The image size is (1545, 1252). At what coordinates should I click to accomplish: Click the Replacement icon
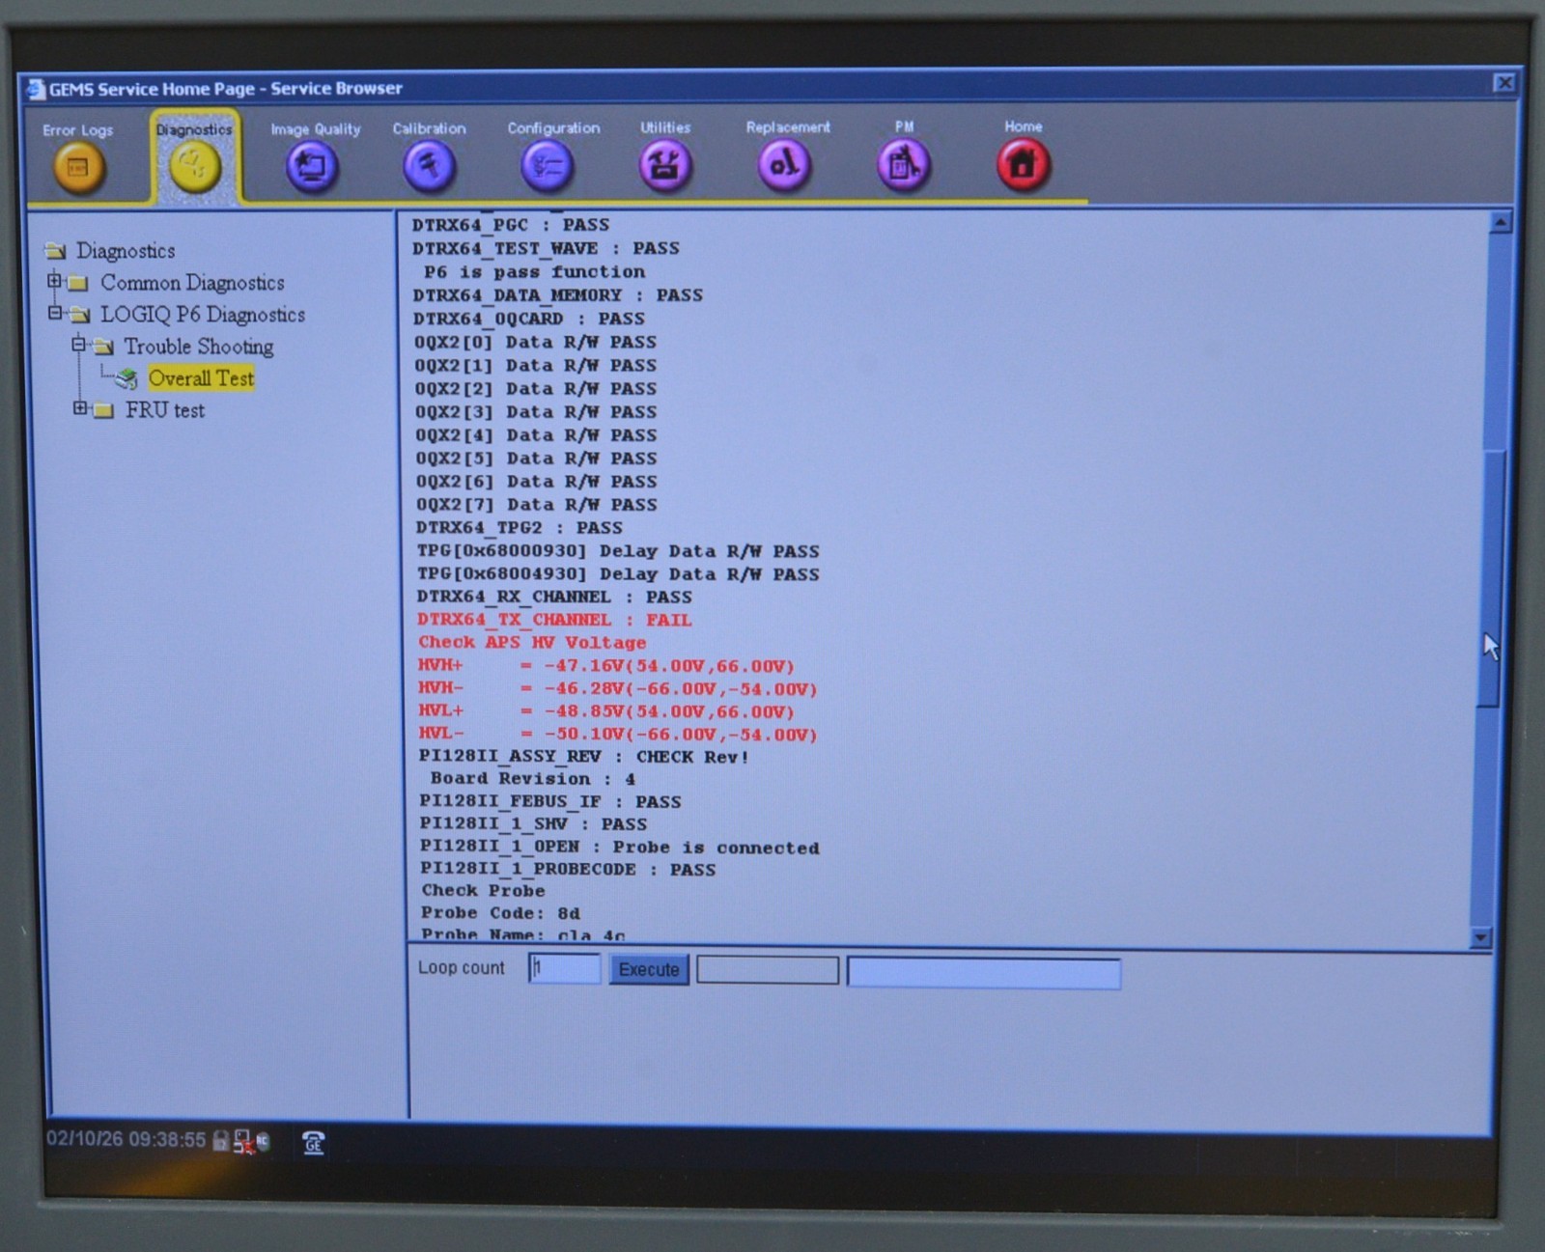[784, 164]
